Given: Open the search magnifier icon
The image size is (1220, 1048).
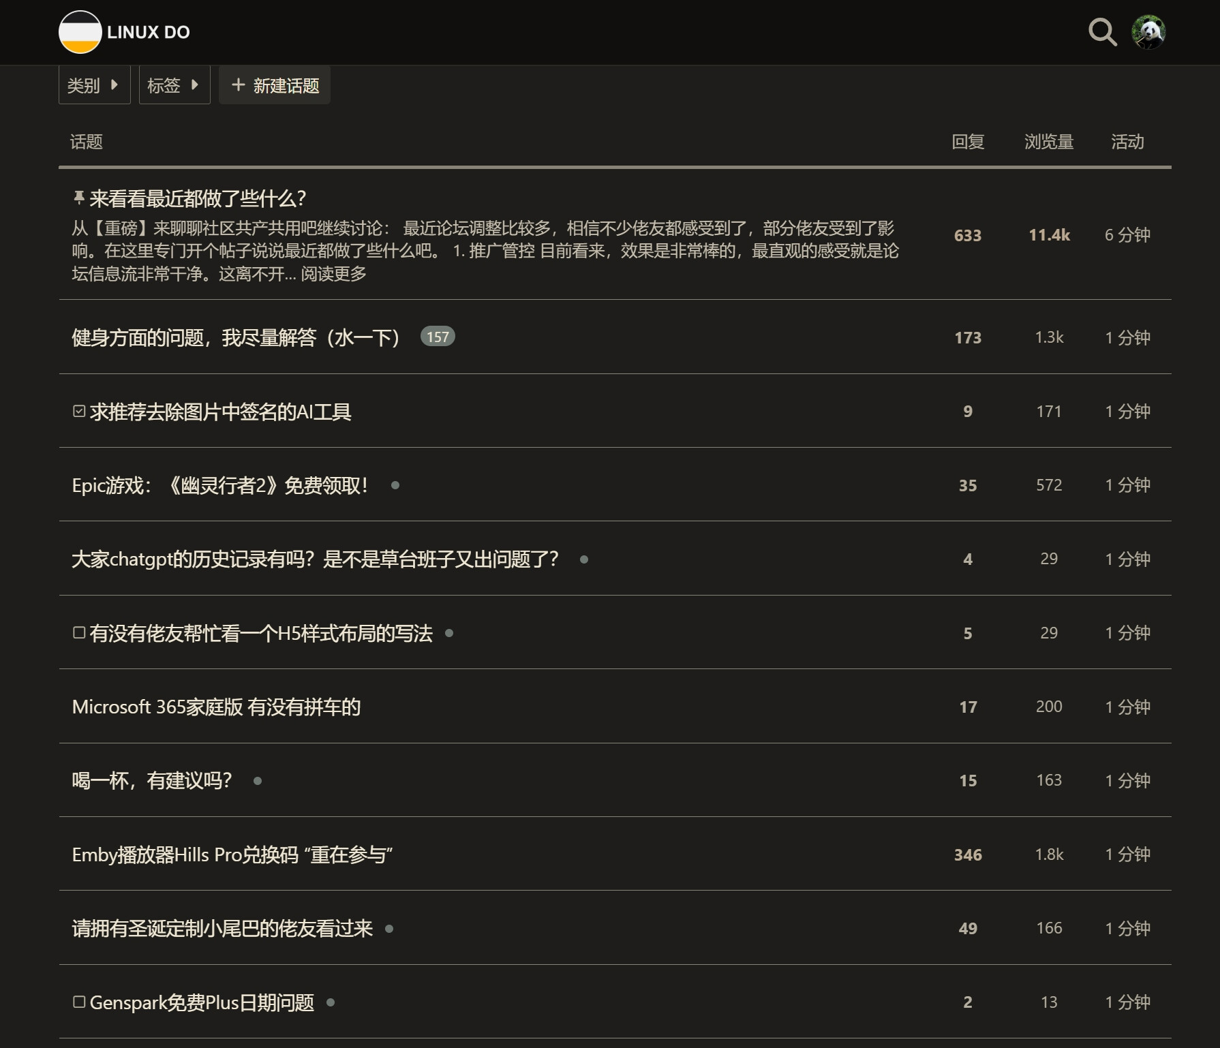Looking at the screenshot, I should [1102, 32].
